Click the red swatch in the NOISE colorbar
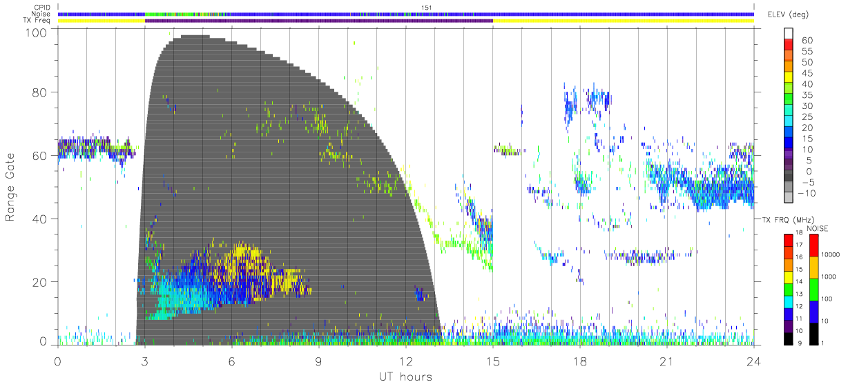The image size is (848, 391). coord(813,245)
